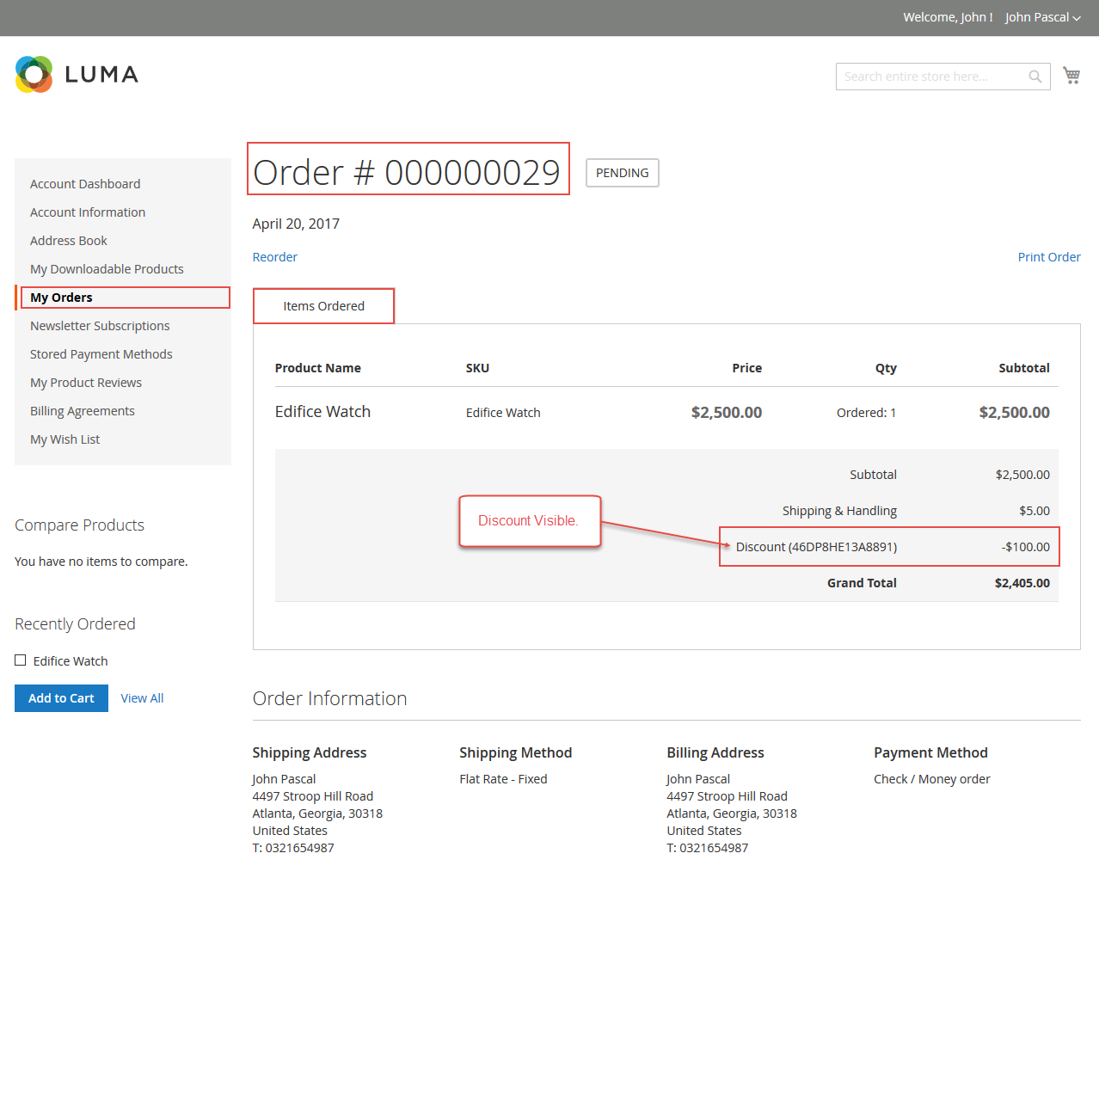Image resolution: width=1099 pixels, height=1099 pixels.
Task: Open Billing Agreements page
Action: tap(83, 411)
